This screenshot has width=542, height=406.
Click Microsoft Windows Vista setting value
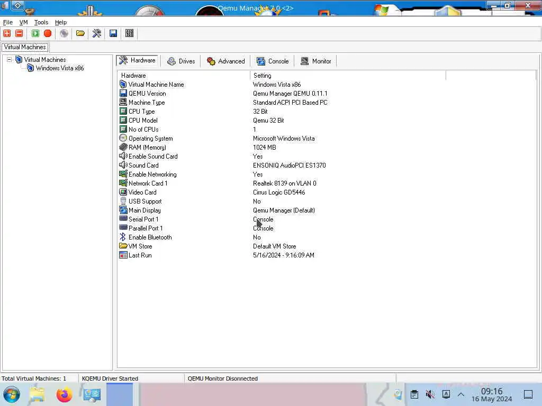(x=284, y=139)
